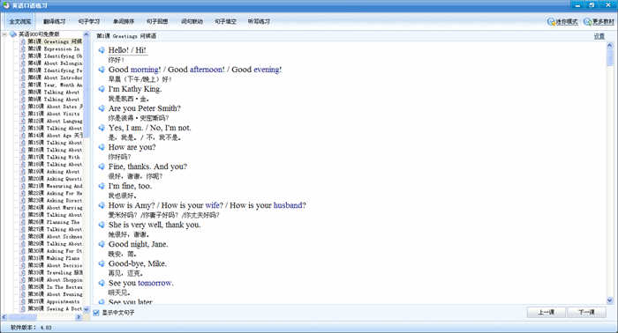618x333 pixels.
Task: Click speaker icon beside "How are you?"
Action: click(102, 147)
